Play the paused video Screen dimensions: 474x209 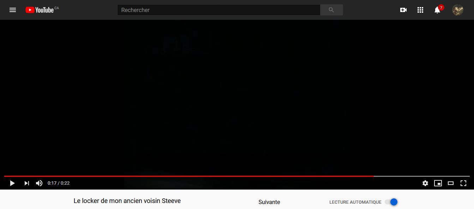click(x=12, y=183)
